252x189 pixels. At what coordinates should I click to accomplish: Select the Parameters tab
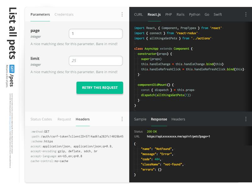click(40, 14)
